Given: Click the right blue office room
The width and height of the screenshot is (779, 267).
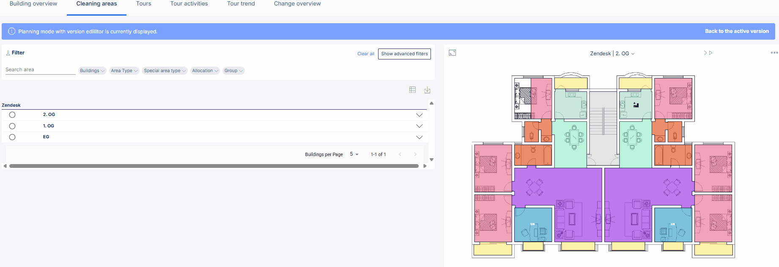Looking at the screenshot, I should [673, 224].
